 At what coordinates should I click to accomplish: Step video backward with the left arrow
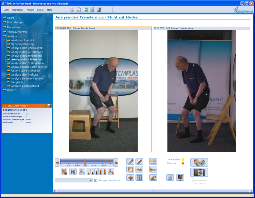coord(57,162)
